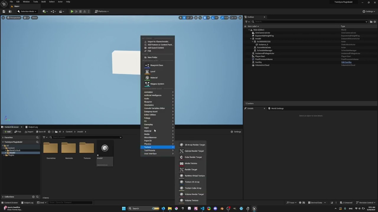Toggle visibility column eye in Outliner header

tap(245, 26)
